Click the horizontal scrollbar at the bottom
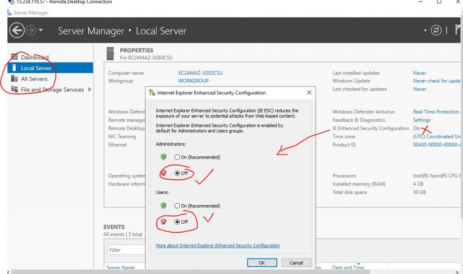 point(190,272)
